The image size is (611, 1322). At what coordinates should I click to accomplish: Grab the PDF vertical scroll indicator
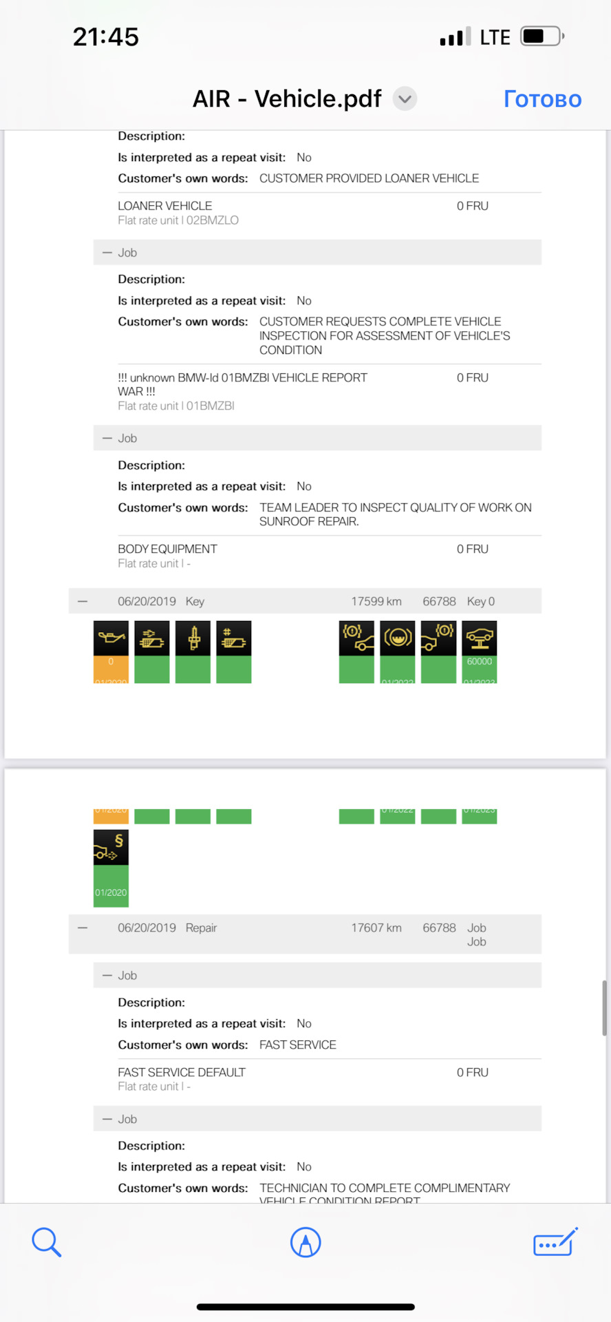pos(604,1008)
